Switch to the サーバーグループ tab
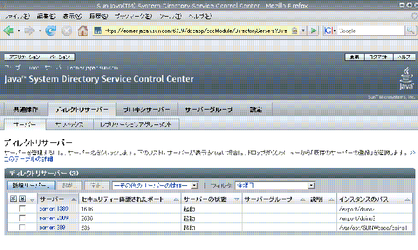This screenshot has width=418, height=250. [x=209, y=110]
